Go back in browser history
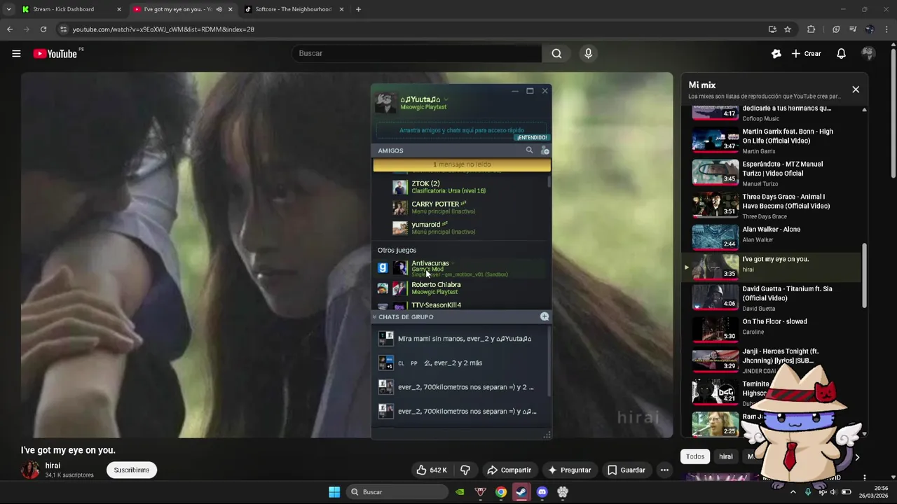The height and width of the screenshot is (504, 897). 10,29
